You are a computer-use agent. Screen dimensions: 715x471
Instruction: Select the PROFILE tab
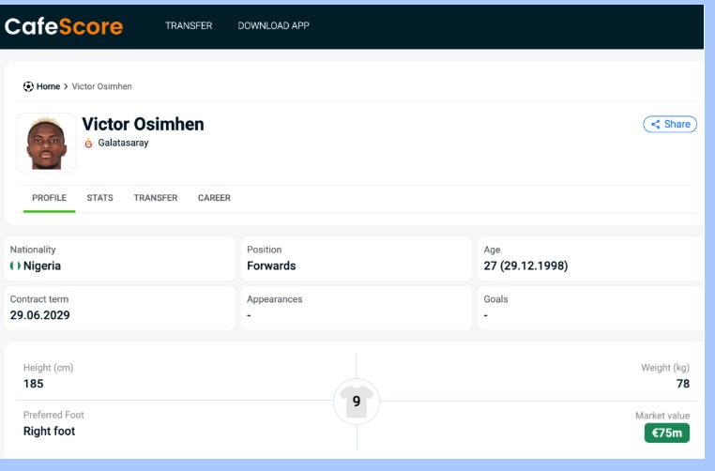pyautogui.click(x=50, y=198)
